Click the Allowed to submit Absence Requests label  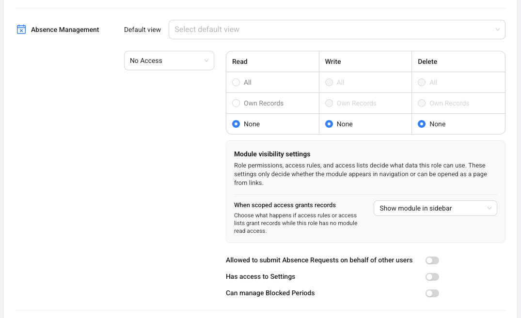319,260
